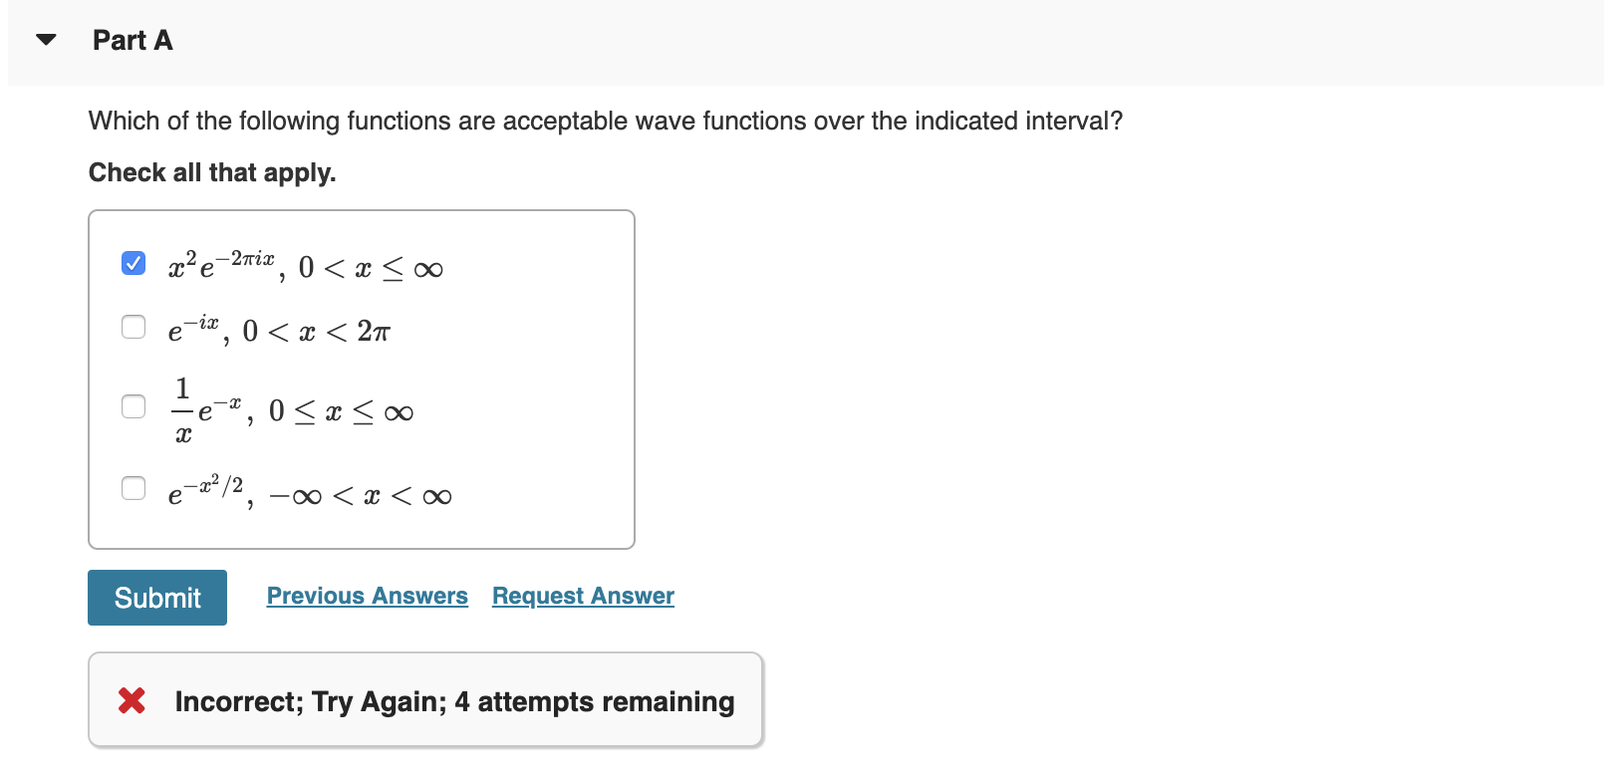
Task: Click the downward disclosure arrow beside Part A
Action: pos(46,40)
